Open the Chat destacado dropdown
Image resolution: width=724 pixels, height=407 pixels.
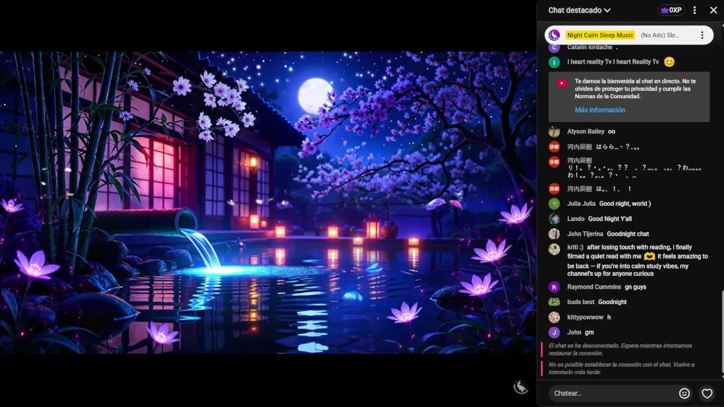pos(579,10)
